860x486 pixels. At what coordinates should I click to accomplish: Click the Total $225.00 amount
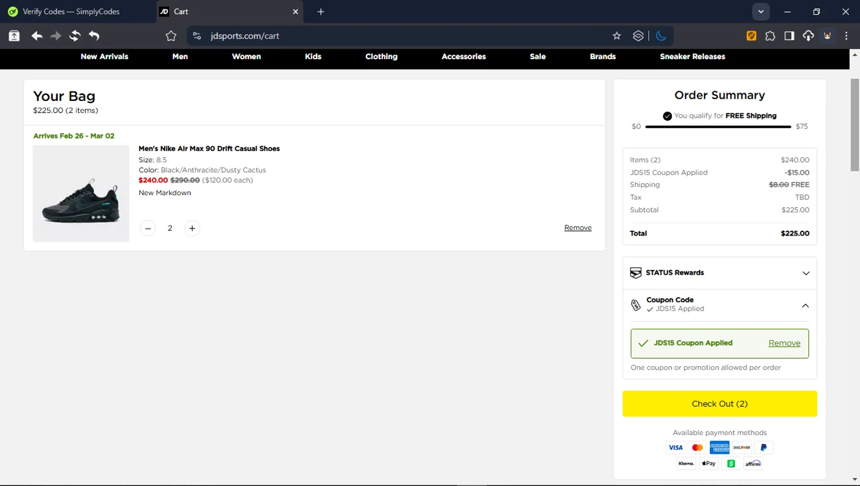[795, 234]
